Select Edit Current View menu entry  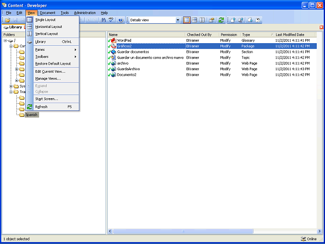click(x=52, y=72)
